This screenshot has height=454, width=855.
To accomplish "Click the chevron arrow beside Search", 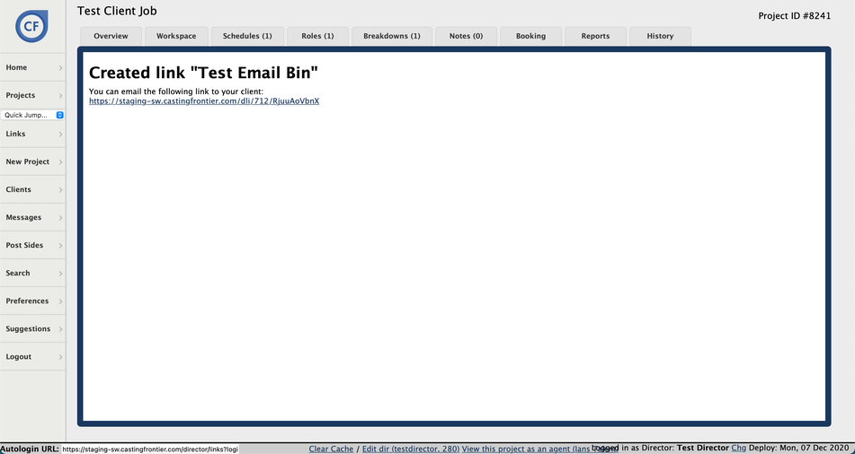I will [x=60, y=274].
